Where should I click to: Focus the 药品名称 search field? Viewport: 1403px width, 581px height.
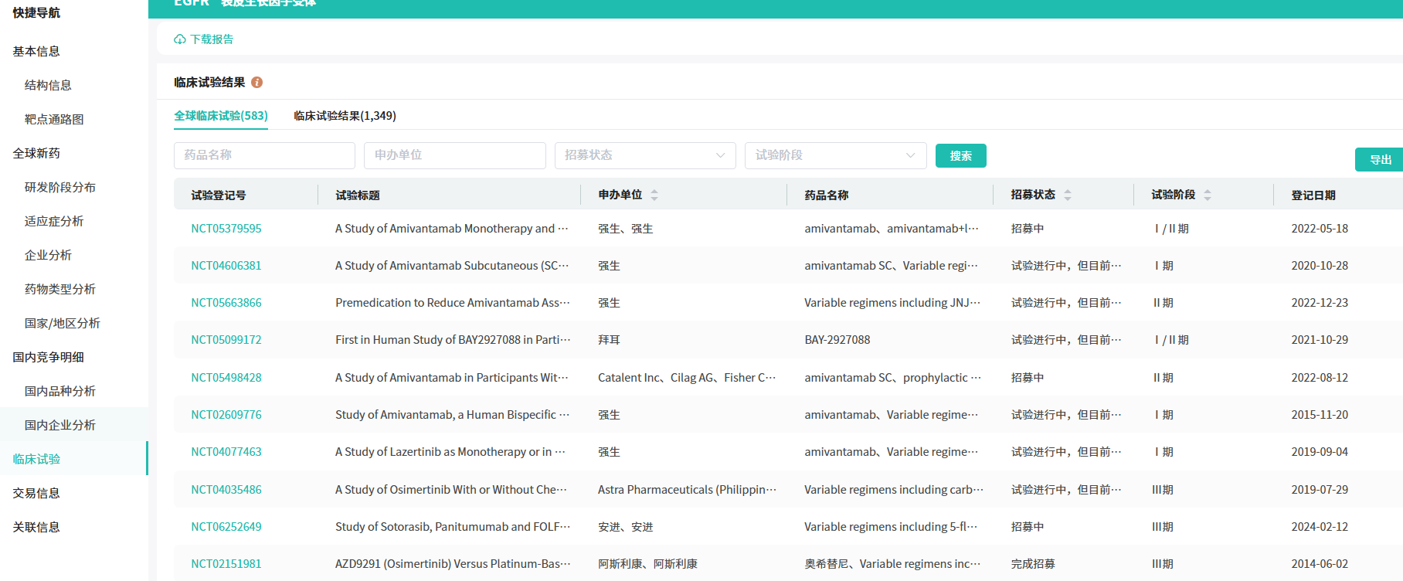(x=264, y=155)
